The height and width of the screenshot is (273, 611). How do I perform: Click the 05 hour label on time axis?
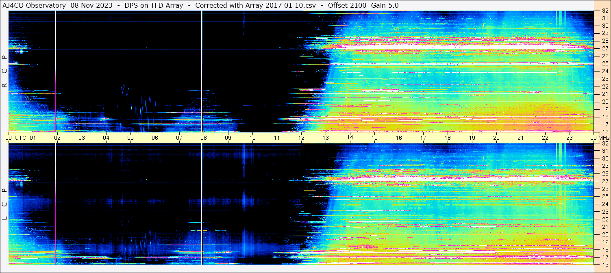click(x=130, y=138)
